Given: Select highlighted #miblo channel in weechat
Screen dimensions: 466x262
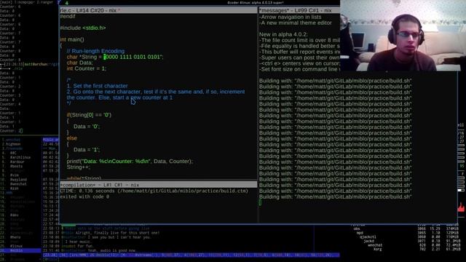Looking at the screenshot, I should pyautogui.click(x=20, y=250).
